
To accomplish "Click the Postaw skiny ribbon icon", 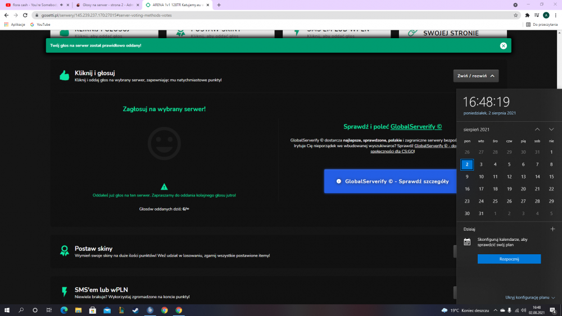I will (65, 250).
